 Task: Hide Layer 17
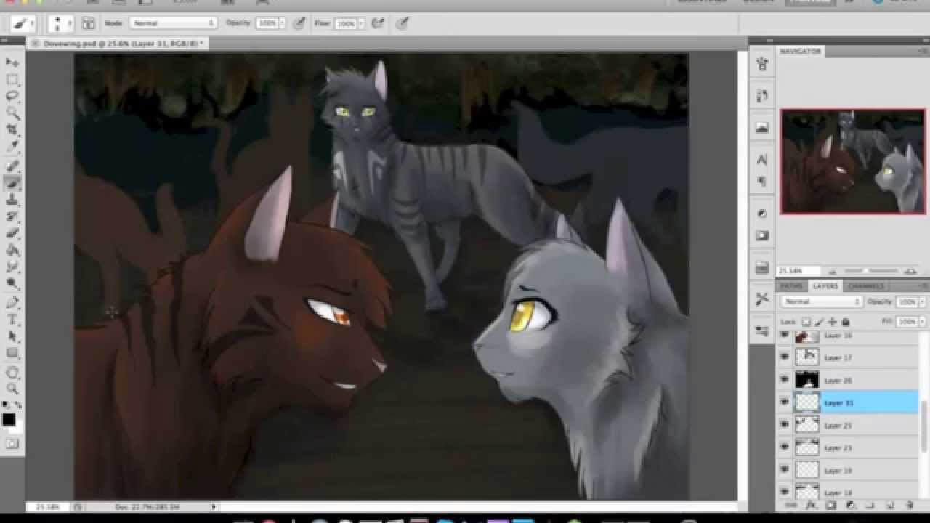point(784,357)
